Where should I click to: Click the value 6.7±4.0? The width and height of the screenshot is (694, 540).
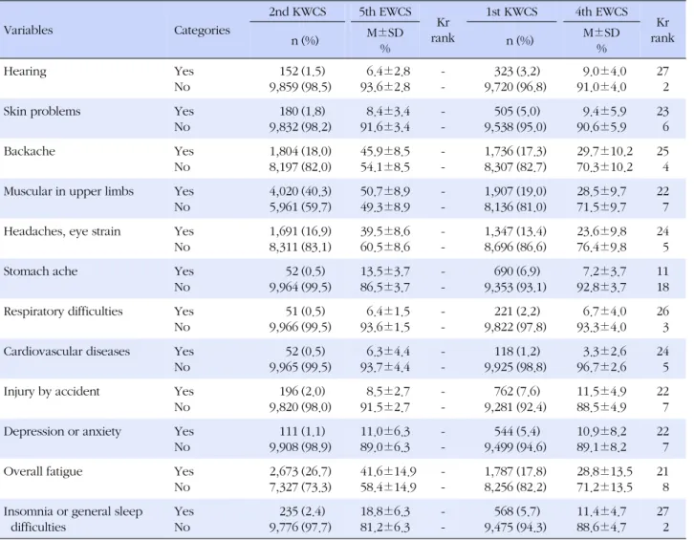(x=604, y=312)
